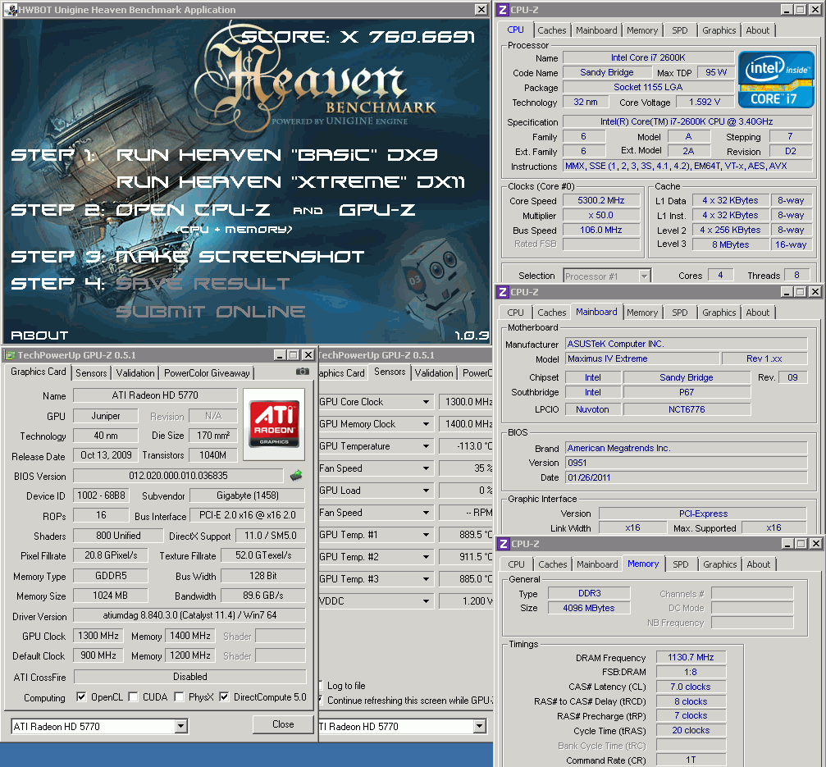Click the BIOS Date value 01/26/2011

coord(687,477)
